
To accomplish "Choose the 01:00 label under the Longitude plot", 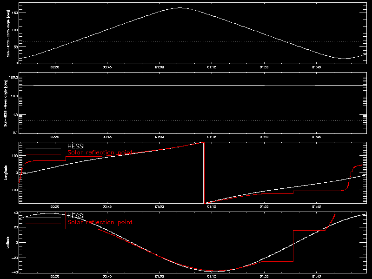I will coord(159,207).
